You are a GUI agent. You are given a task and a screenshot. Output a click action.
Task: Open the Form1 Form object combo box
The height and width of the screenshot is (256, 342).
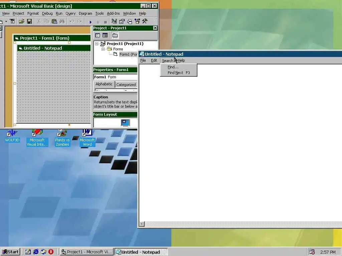(x=115, y=77)
